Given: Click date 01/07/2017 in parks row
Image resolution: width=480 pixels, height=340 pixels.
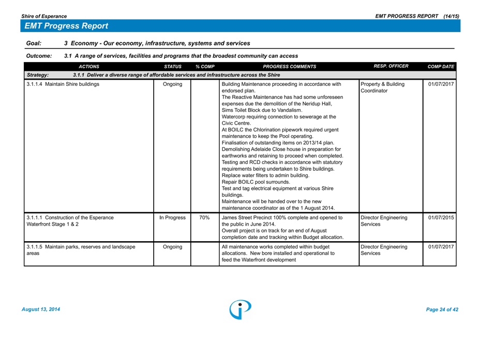Looking at the screenshot, I should [x=441, y=246].
